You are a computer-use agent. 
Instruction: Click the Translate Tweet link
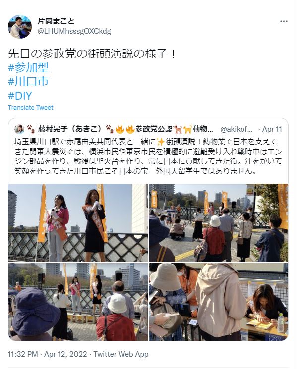31,108
